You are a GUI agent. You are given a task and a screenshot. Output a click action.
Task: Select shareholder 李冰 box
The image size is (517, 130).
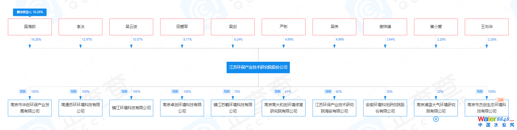click(80, 27)
